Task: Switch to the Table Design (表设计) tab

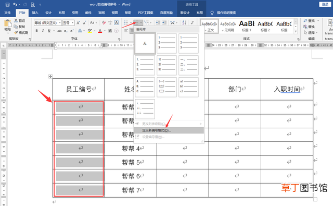Action: tap(185, 13)
